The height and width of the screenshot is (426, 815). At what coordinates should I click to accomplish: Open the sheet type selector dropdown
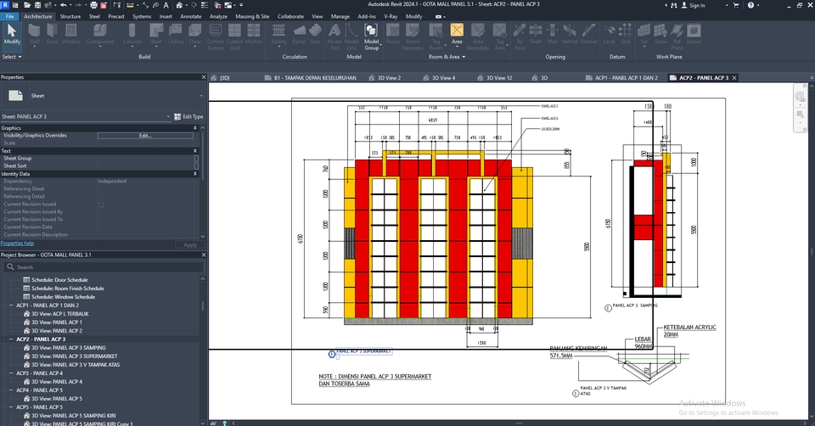[x=201, y=96]
